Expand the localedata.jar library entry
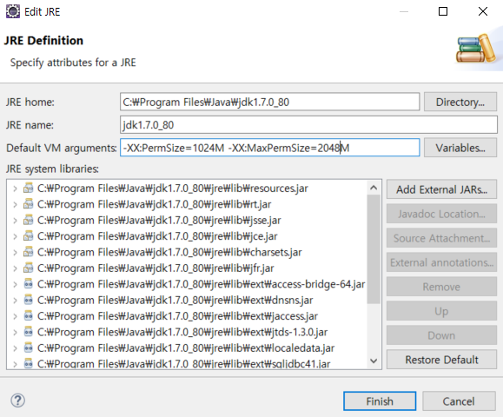This screenshot has width=503, height=417. [15, 348]
